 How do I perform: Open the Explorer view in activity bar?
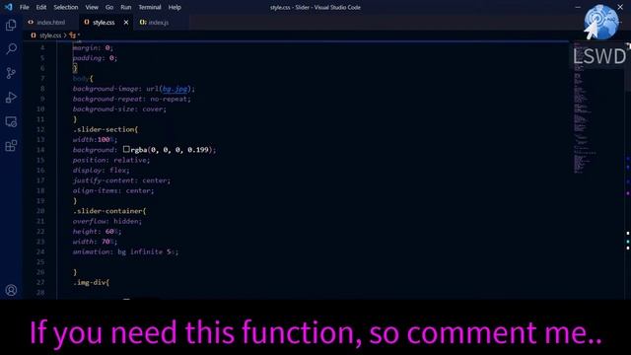point(11,25)
